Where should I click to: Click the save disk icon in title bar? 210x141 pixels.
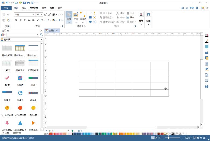(x=24, y=3)
